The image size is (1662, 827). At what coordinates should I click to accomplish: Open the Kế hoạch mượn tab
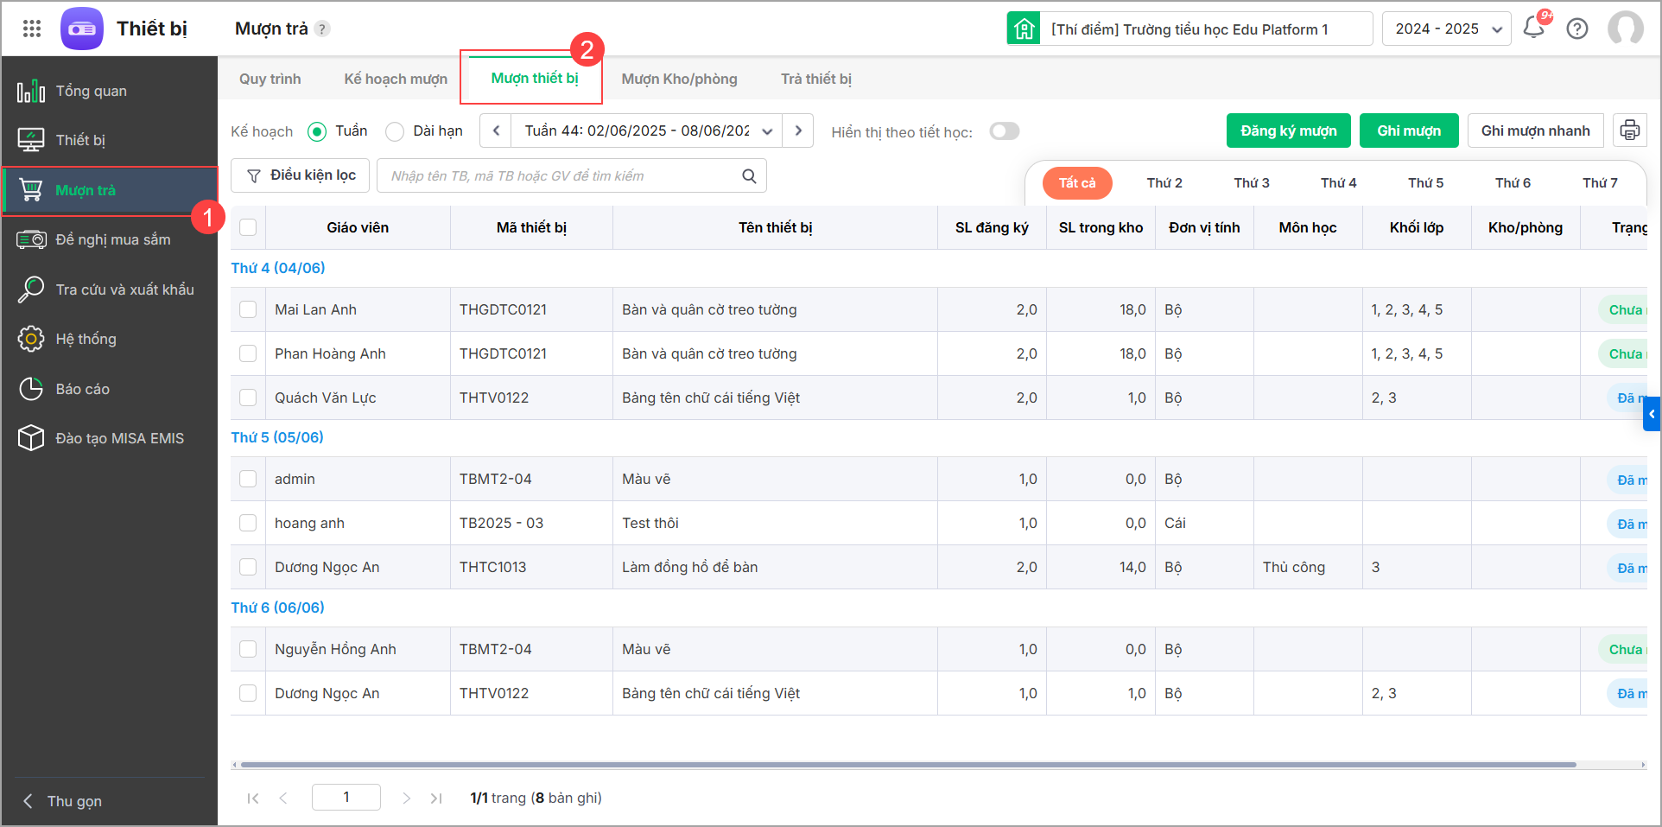[396, 79]
